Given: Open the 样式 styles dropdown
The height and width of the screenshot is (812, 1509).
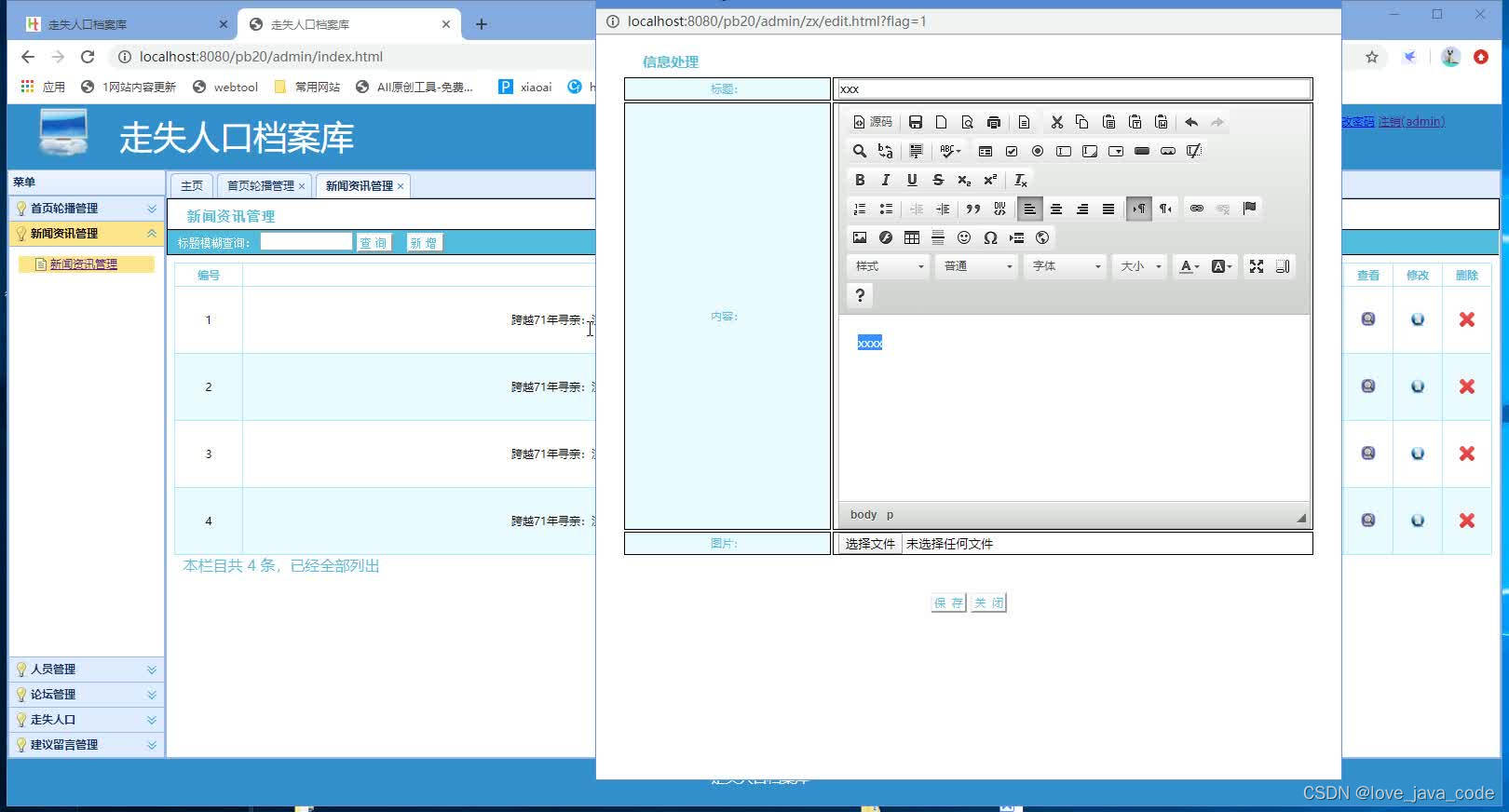Looking at the screenshot, I should [889, 266].
